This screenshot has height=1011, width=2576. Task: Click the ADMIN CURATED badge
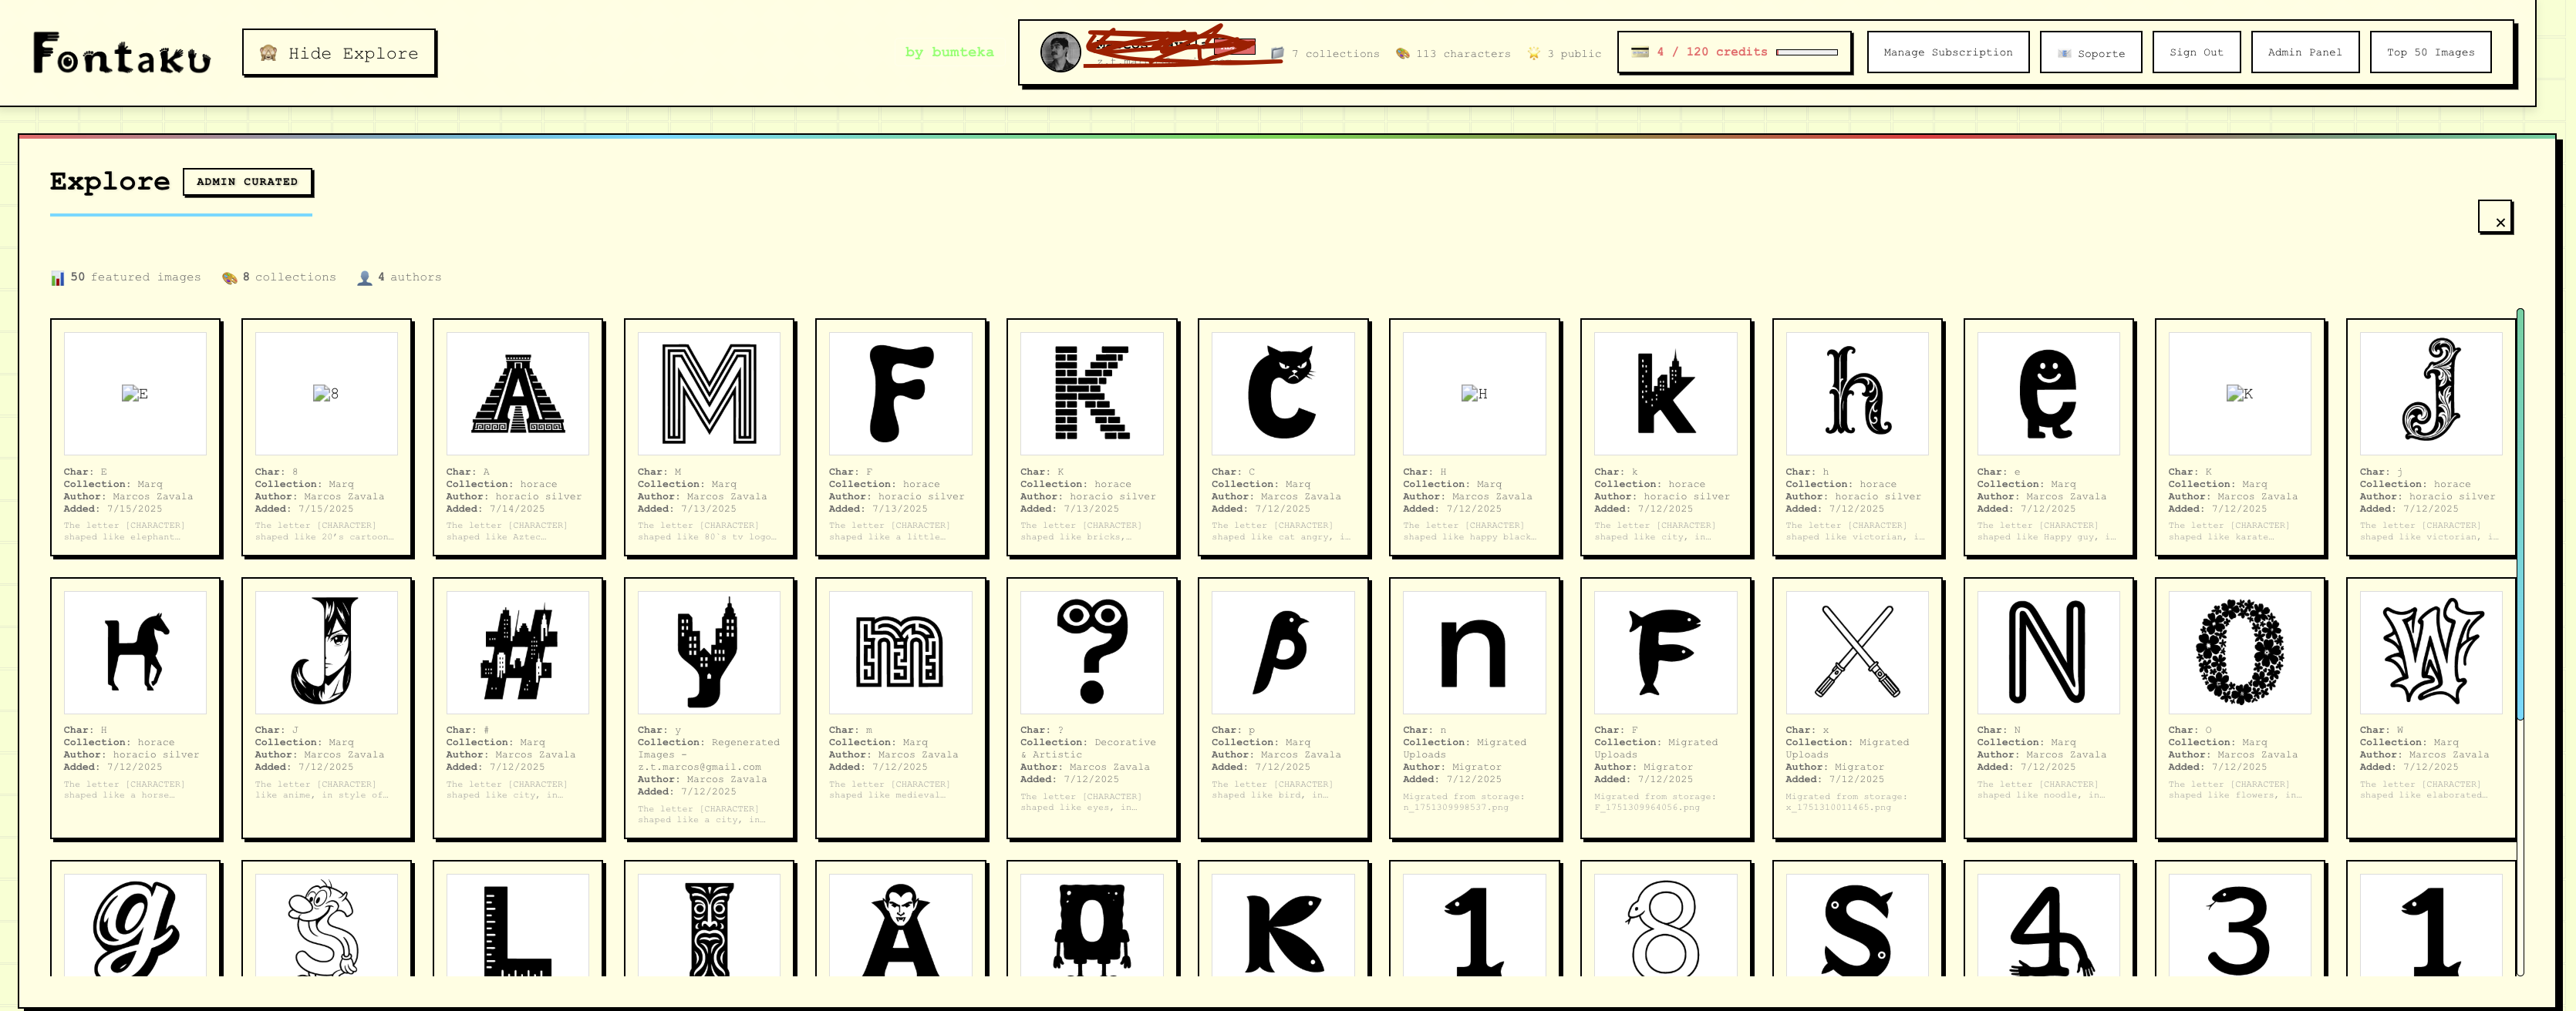(x=247, y=182)
